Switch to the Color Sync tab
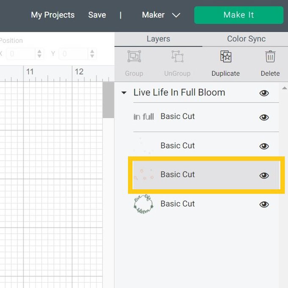Image resolution: width=288 pixels, height=288 pixels. click(x=246, y=39)
